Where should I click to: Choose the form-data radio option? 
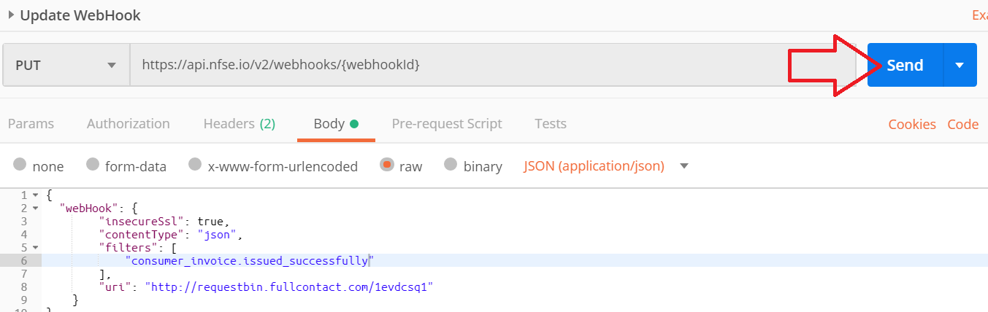tap(93, 165)
